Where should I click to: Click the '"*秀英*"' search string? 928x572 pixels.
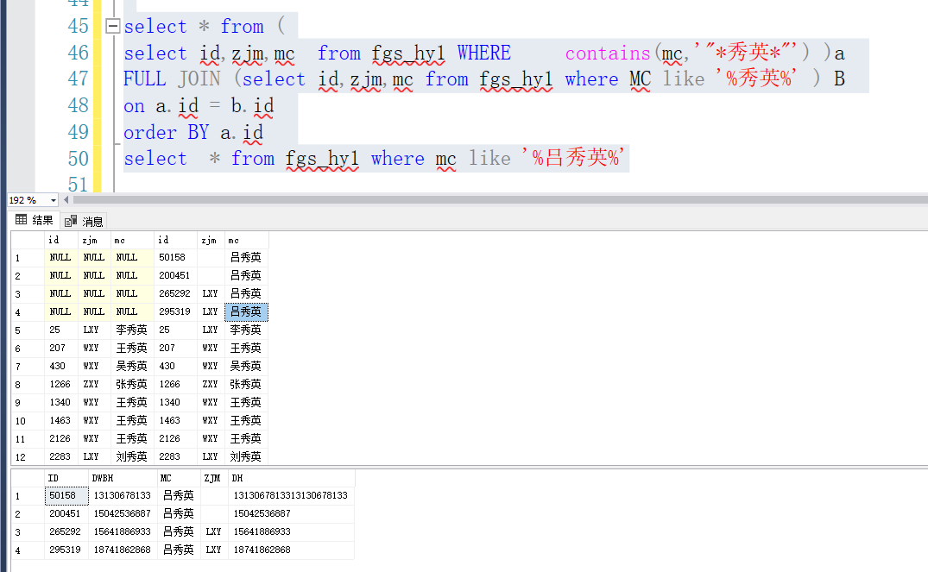tap(750, 53)
